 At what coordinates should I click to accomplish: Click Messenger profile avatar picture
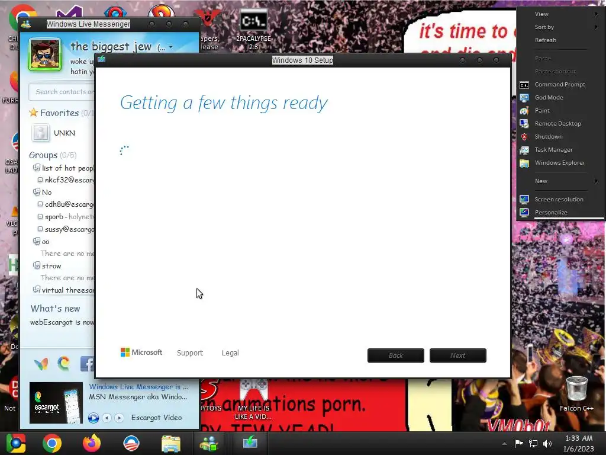45,55
